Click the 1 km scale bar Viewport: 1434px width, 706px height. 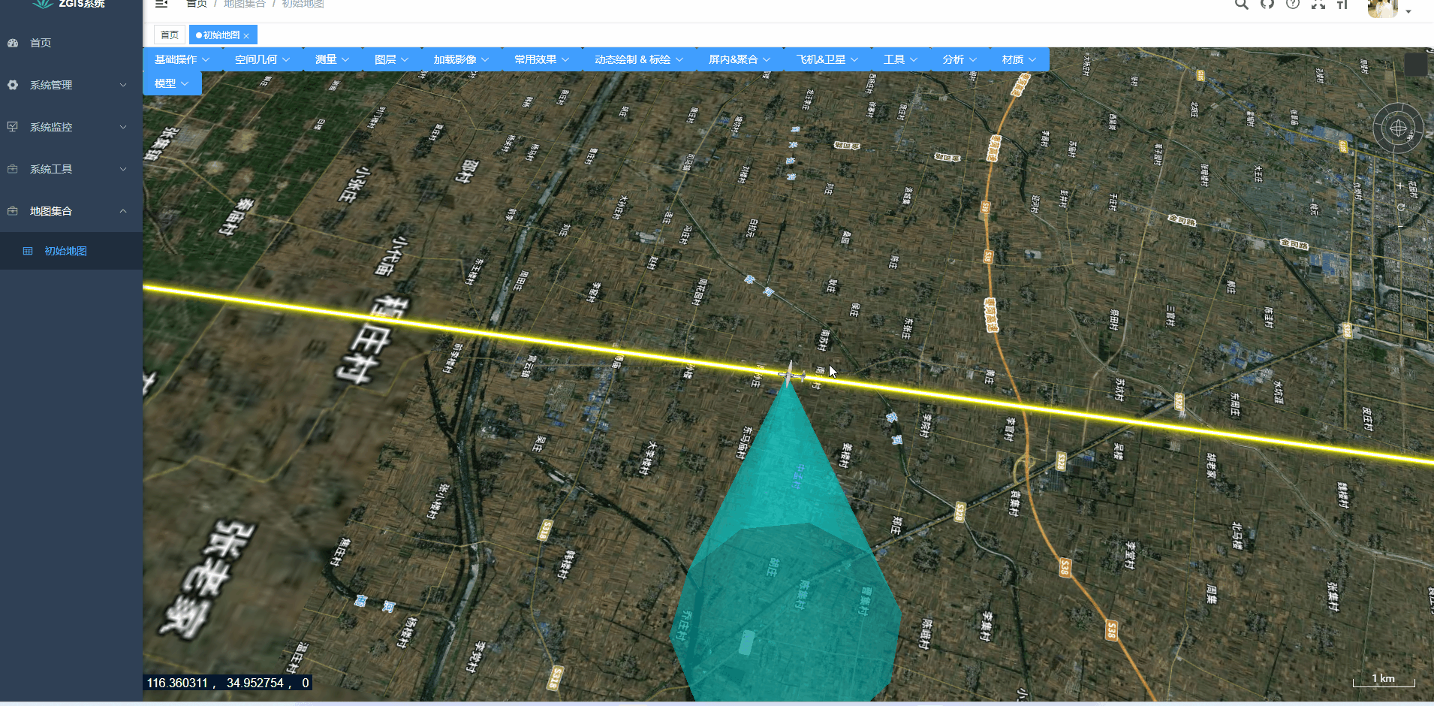tap(1384, 680)
